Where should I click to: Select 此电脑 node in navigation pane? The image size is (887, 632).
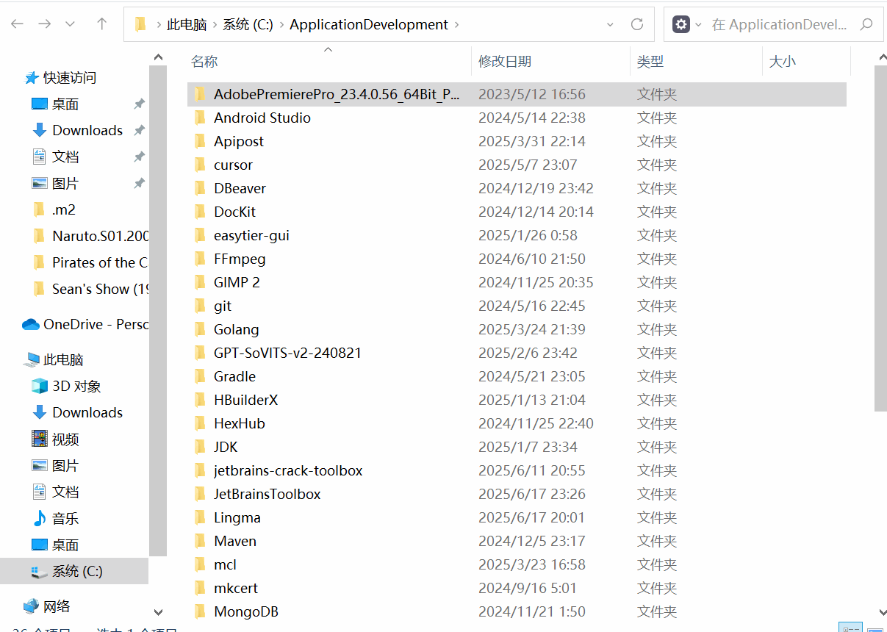[x=63, y=359]
